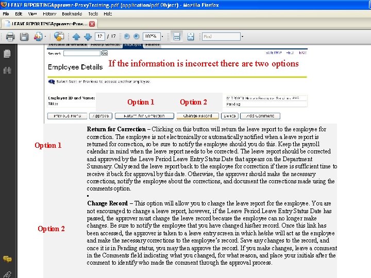Open the Attachments paperclip panel icon

tap(7, 275)
